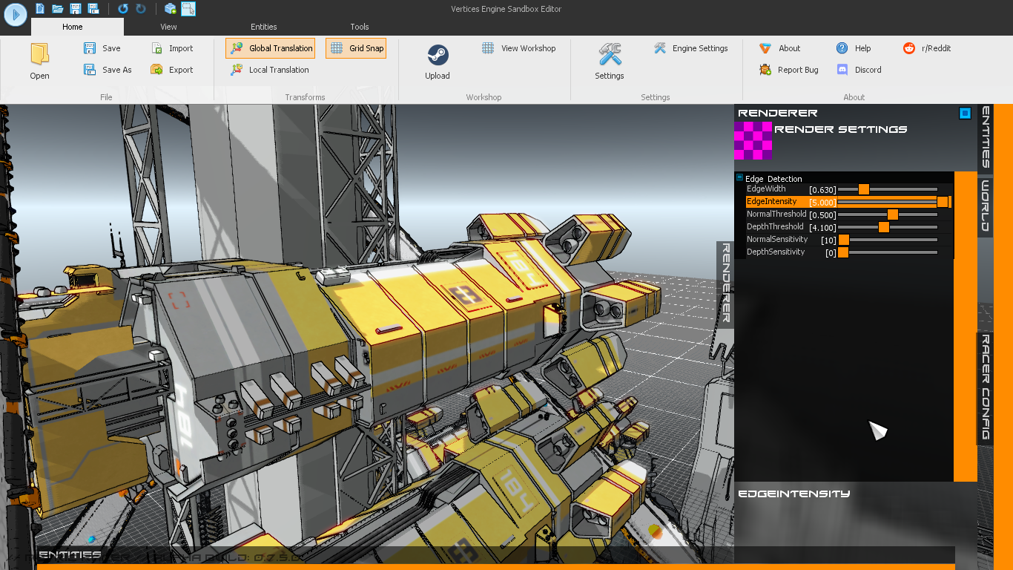Viewport: 1013px width, 570px height.
Task: Click the Add Entity brick icon
Action: 171,9
